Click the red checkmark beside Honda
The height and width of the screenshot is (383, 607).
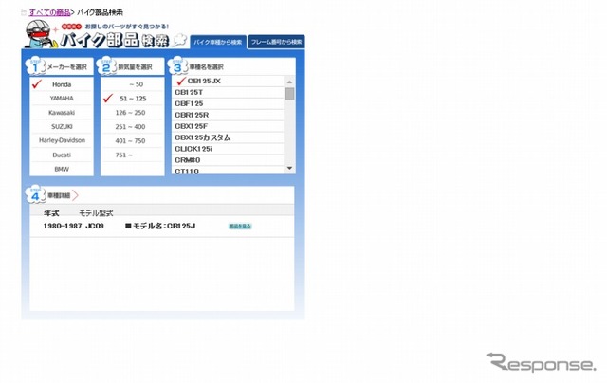[37, 83]
